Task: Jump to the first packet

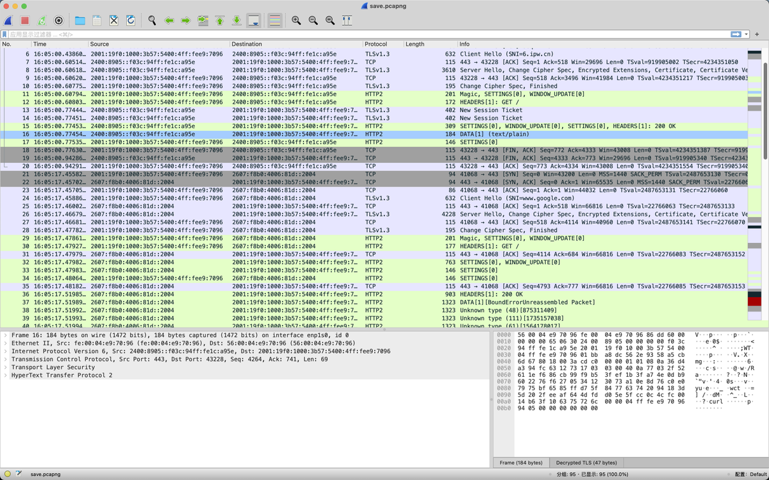Action: (x=220, y=21)
